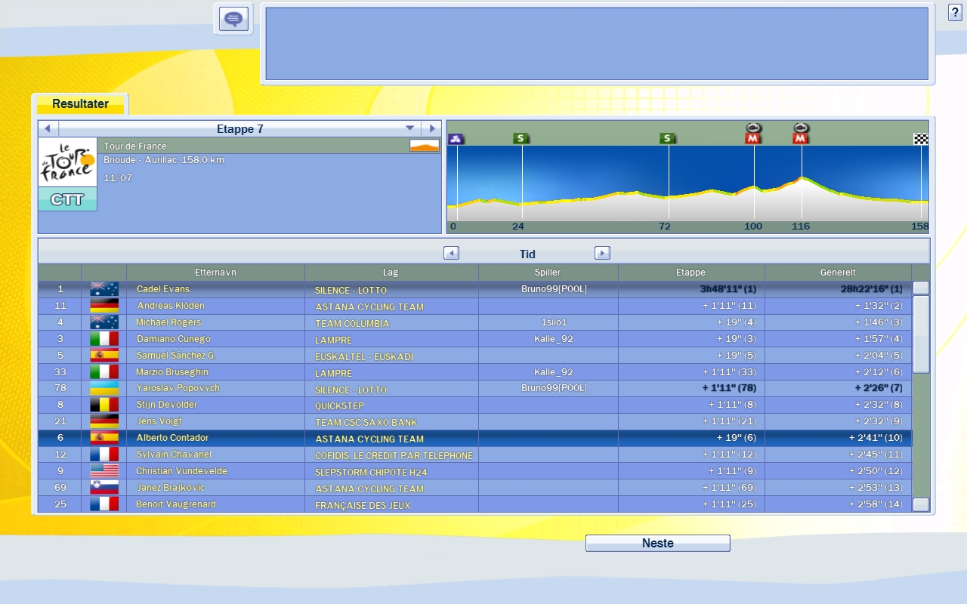The width and height of the screenshot is (967, 604).
Task: Switch to next classification after Tid
Action: click(602, 253)
